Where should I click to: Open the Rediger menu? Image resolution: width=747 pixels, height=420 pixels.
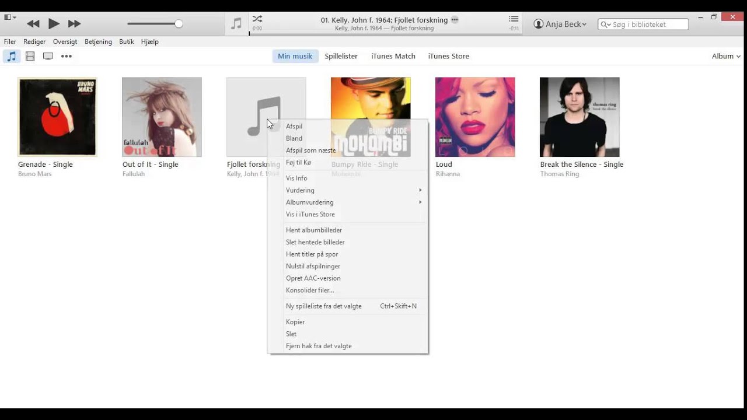click(34, 42)
